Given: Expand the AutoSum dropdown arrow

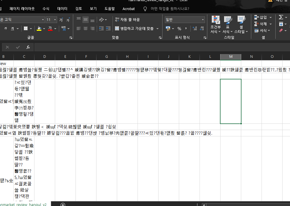Looking at the screenshot, I should tap(286, 18).
